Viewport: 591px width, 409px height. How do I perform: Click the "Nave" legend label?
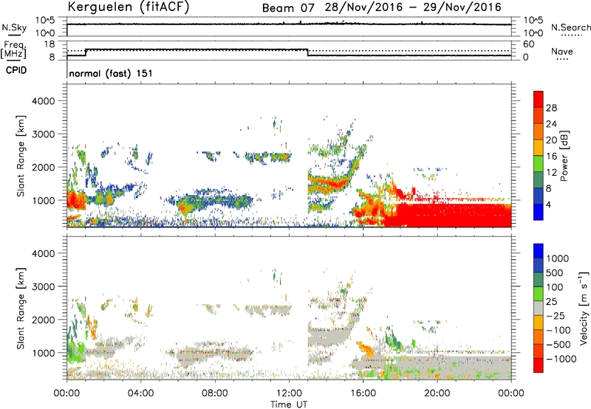(562, 51)
